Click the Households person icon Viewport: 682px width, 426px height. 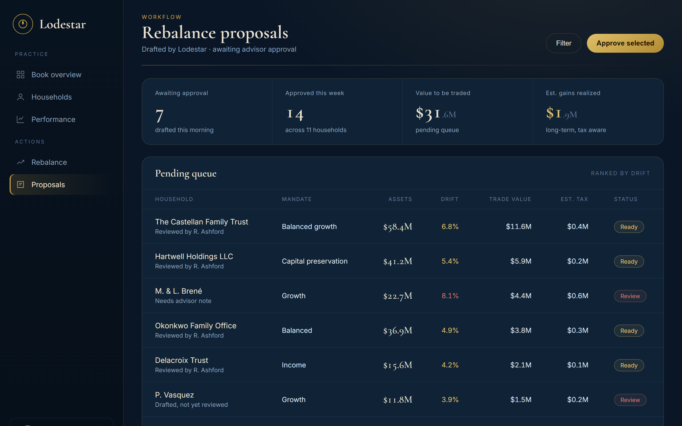click(21, 97)
